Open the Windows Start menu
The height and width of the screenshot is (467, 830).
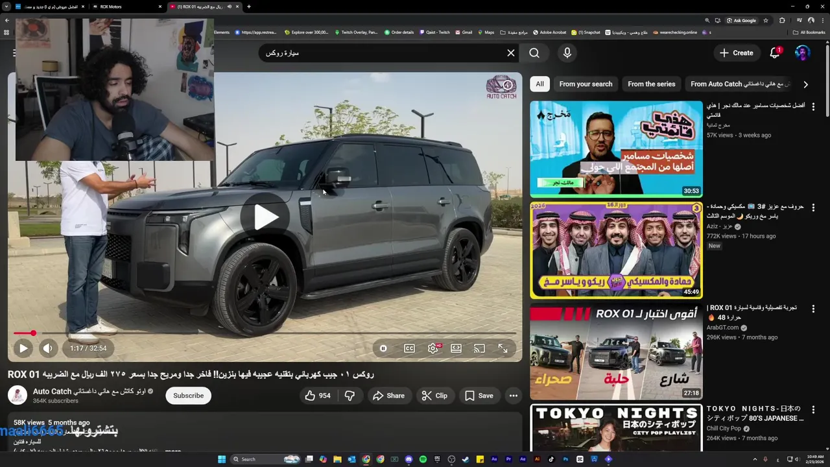click(222, 459)
